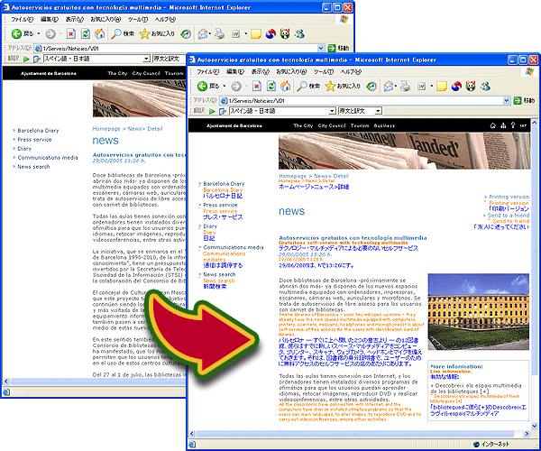Open Search (検索) in front window toolbar
This screenshot has width=541, height=451.
tap(308, 86)
